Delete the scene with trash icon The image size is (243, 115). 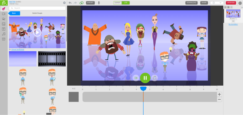tap(231, 7)
